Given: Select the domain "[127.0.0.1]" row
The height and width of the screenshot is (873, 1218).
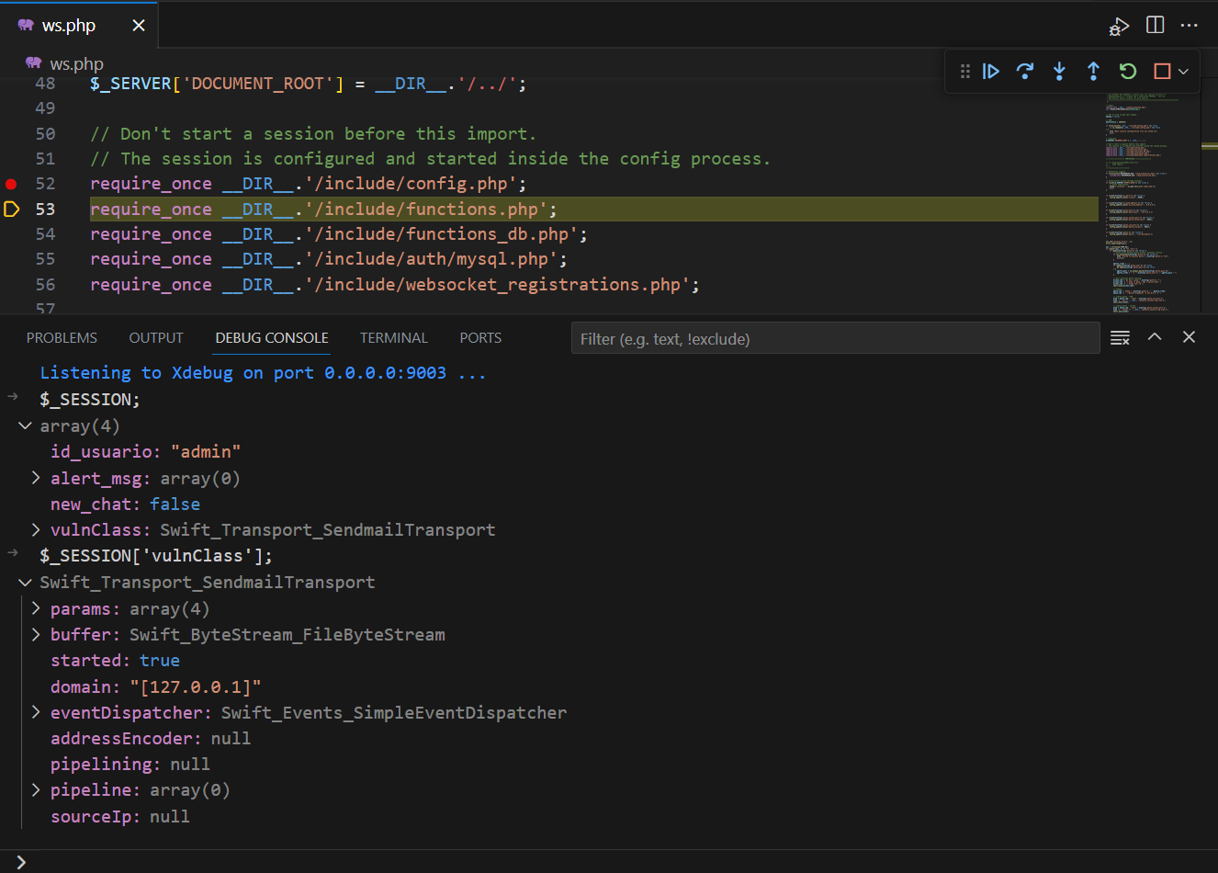Looking at the screenshot, I should click(155, 686).
